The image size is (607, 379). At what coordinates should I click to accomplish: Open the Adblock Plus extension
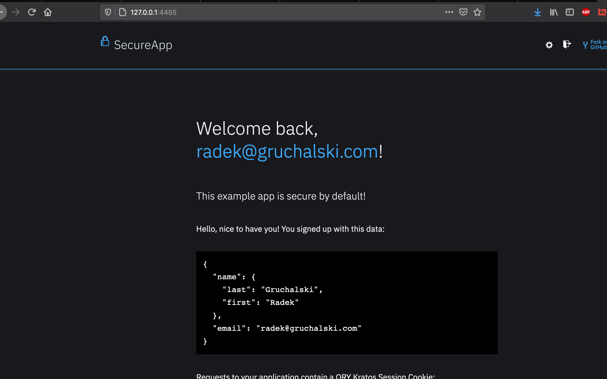click(586, 12)
